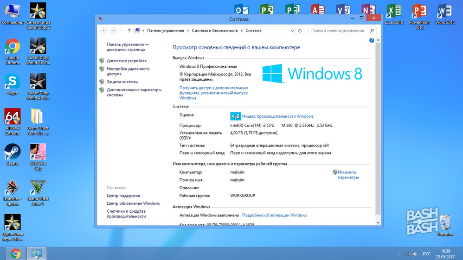Open Счетчики и средства производительности link
This screenshot has width=463, height=260.
click(x=126, y=214)
